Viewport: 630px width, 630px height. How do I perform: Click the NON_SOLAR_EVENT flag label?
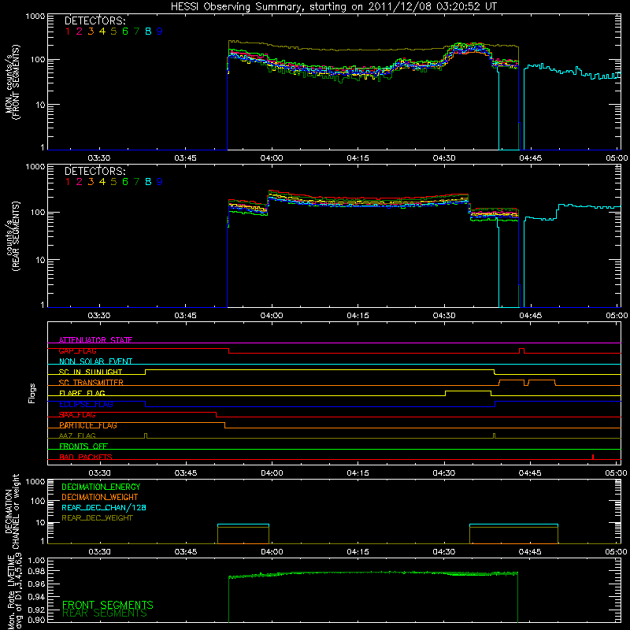tap(95, 361)
